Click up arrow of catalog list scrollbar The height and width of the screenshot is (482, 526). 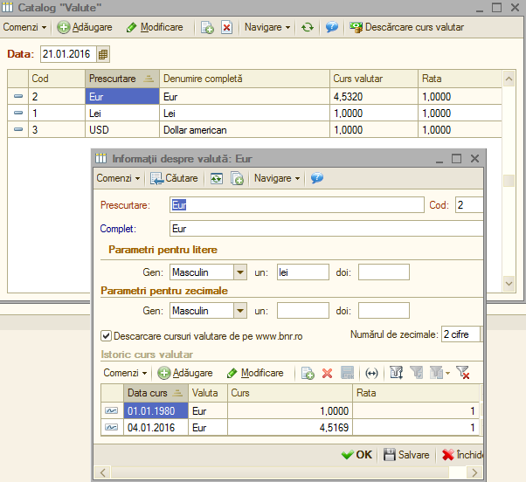pyautogui.click(x=509, y=79)
